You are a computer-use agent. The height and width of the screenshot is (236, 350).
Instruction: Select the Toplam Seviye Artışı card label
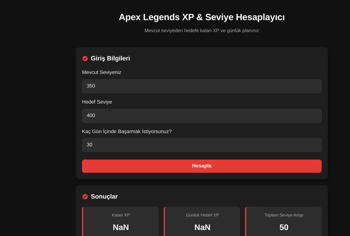(284, 215)
